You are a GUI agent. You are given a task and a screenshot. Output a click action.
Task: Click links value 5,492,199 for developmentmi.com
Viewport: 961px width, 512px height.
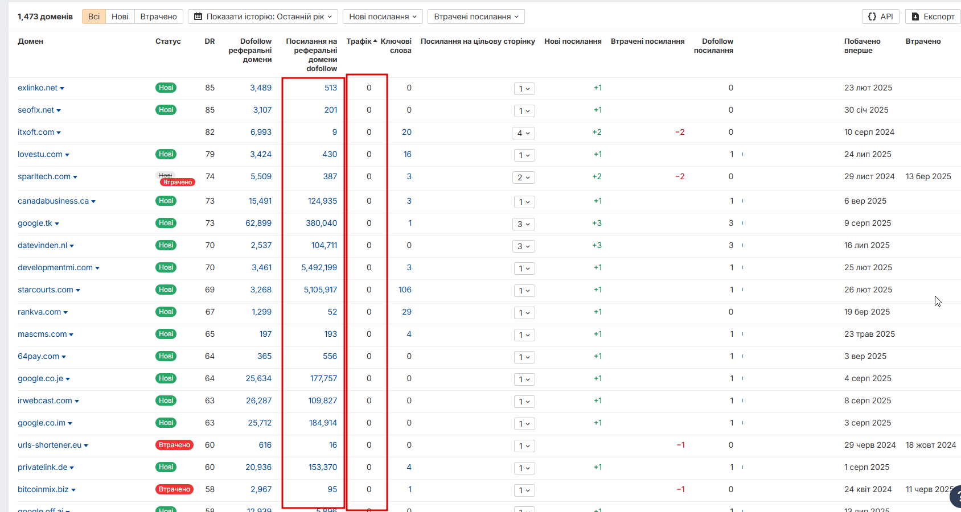(319, 267)
